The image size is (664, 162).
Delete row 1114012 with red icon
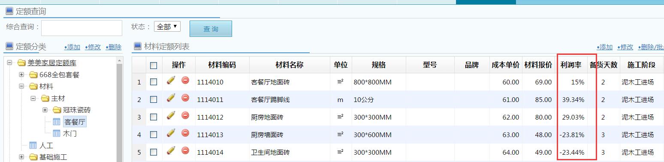185,115
